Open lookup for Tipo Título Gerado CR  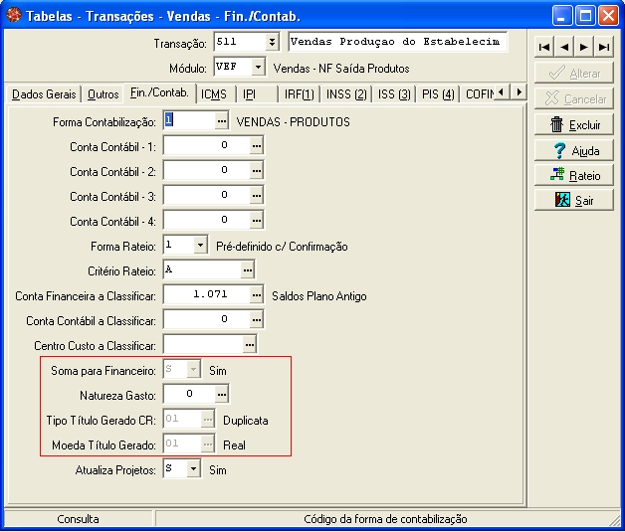point(208,420)
